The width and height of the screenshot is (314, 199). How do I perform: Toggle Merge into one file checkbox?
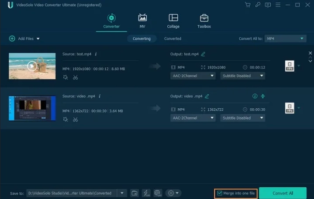tap(220, 193)
